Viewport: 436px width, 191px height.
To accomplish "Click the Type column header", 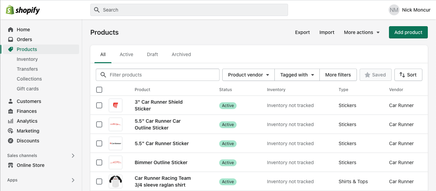I will coord(343,90).
